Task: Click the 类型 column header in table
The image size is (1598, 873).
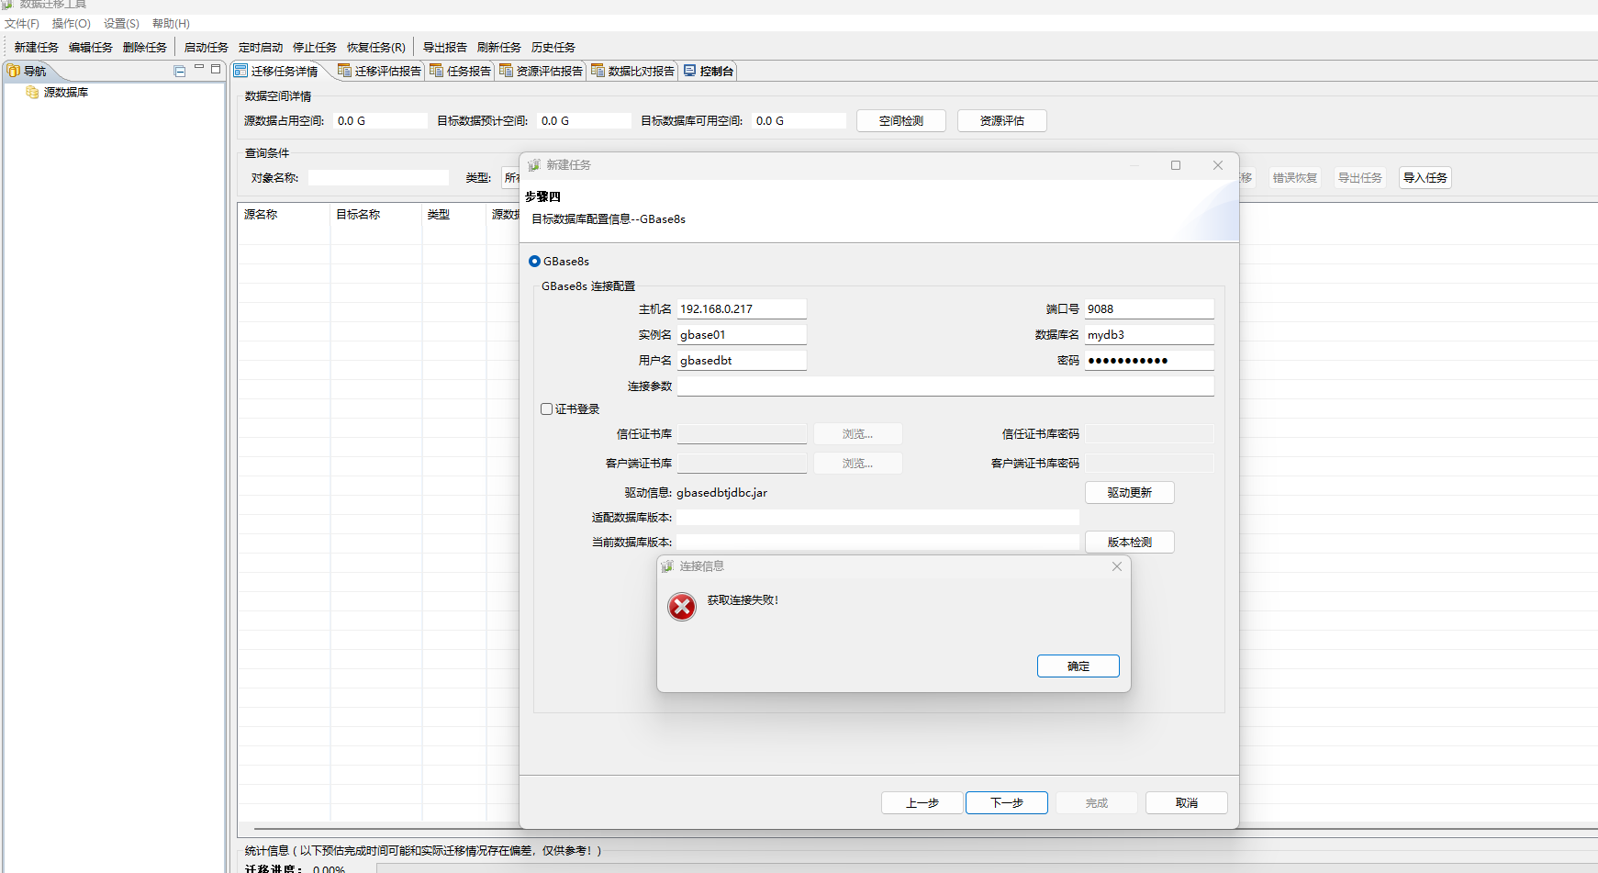Action: (x=453, y=215)
